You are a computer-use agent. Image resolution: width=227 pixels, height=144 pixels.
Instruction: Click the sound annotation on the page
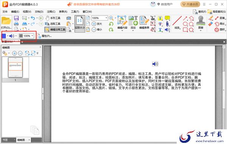155,64
